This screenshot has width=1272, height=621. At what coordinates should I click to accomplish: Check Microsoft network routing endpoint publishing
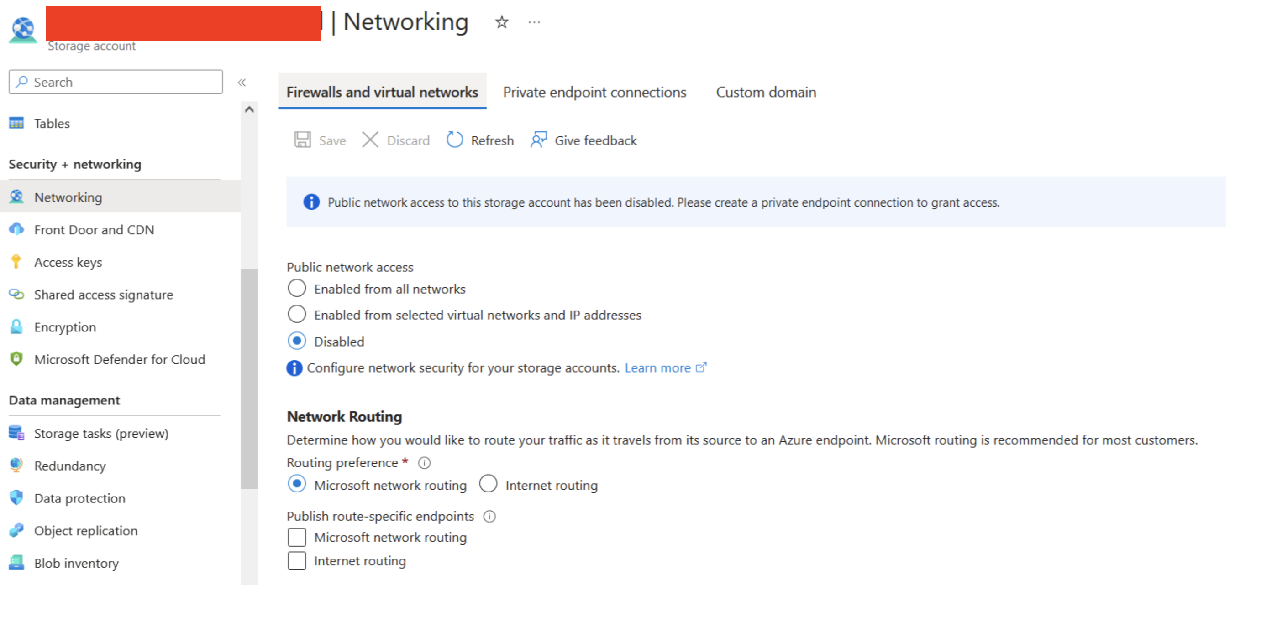point(297,537)
